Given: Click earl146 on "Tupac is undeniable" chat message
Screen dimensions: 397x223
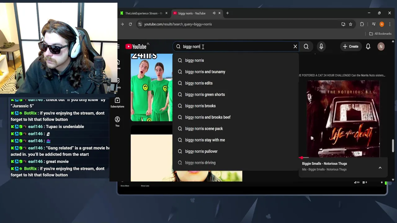Looking at the screenshot, I should 35,126.
